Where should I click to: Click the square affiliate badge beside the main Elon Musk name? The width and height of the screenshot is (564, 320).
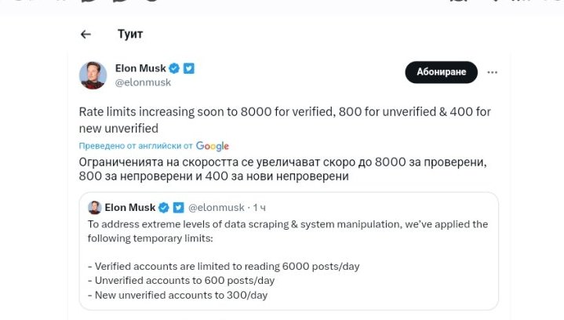pyautogui.click(x=189, y=68)
